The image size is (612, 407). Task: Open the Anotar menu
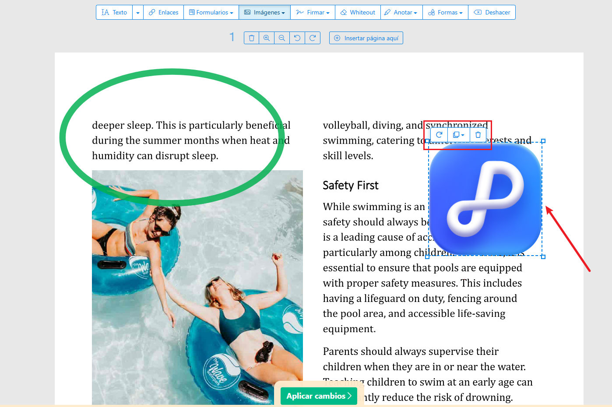point(401,13)
